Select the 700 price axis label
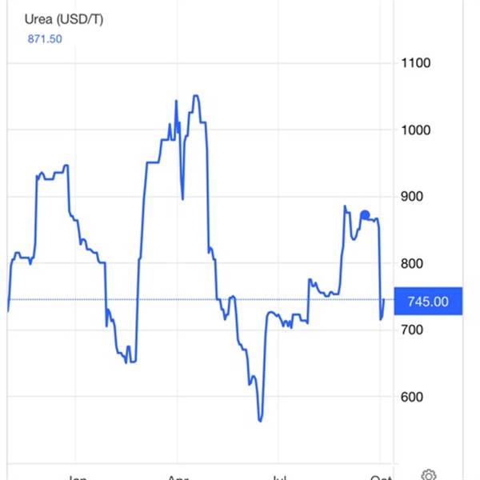The image size is (480, 480). coord(412,330)
